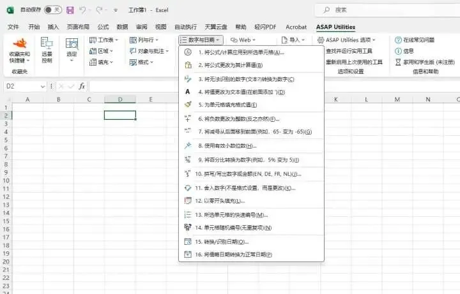Select row 5 header

6,140
